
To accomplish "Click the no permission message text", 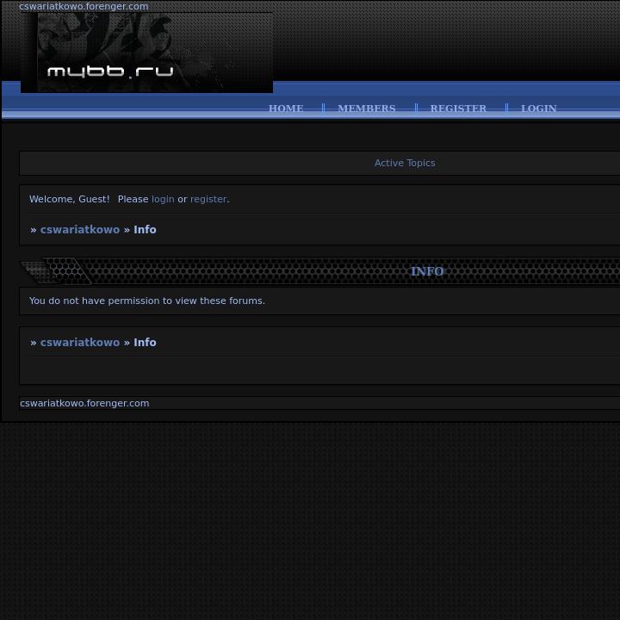I will coord(147,301).
